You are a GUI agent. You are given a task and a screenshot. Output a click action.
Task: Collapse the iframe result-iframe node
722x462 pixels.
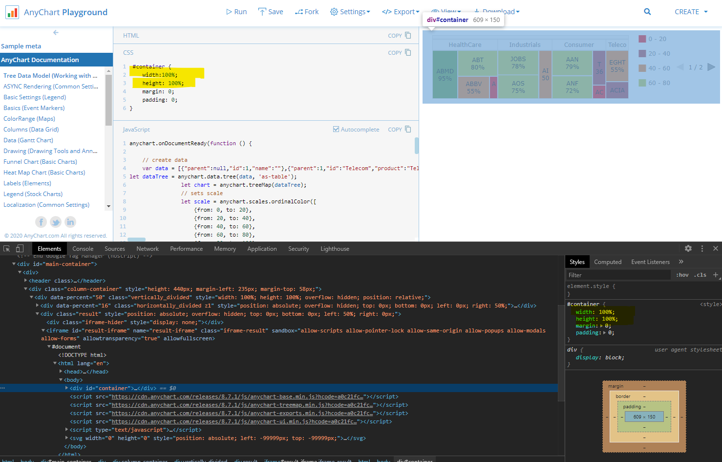[43, 330]
